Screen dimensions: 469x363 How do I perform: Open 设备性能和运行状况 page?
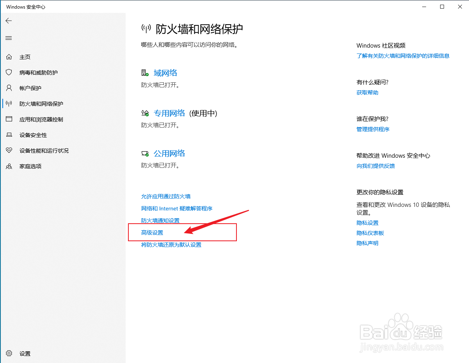(44, 151)
